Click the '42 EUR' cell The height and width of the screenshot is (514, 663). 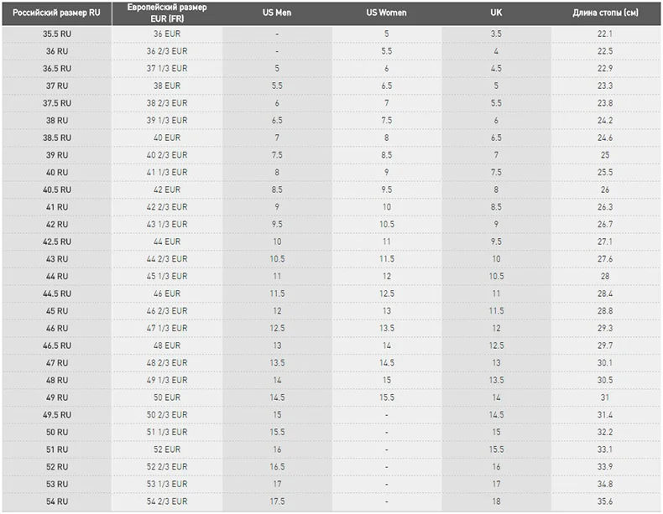coord(167,190)
